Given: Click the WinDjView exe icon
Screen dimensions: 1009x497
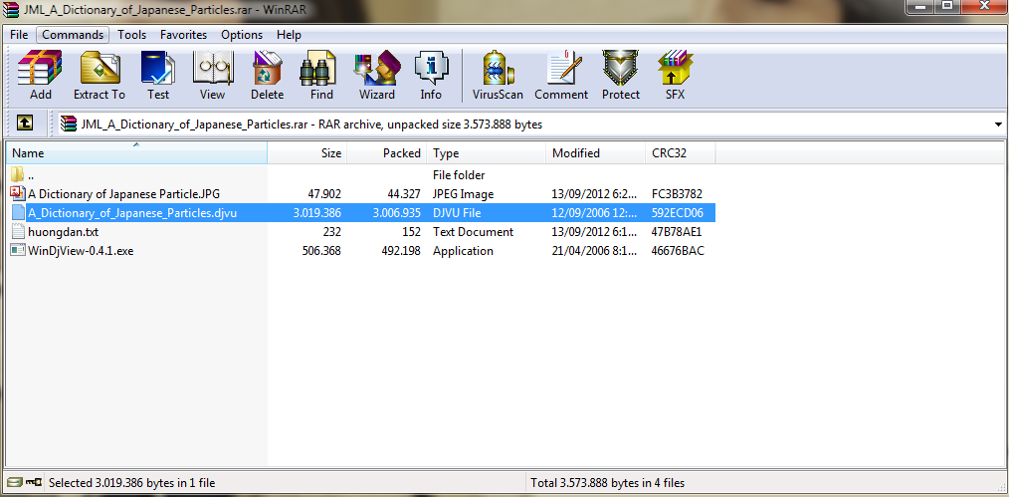Looking at the screenshot, I should (18, 250).
